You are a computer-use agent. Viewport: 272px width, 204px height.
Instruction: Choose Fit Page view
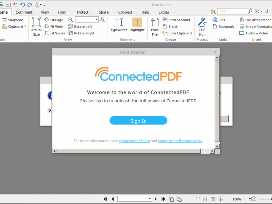tap(54, 20)
